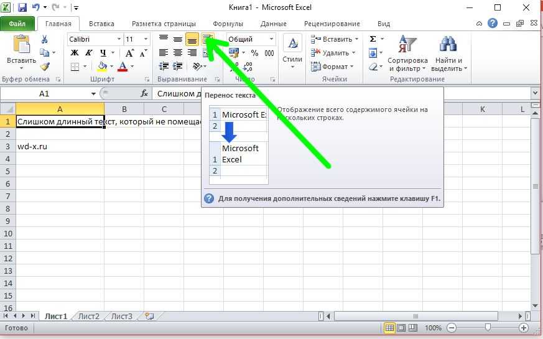Copy selection using the copy icon
This screenshot has height=339, width=543.
pos(44,53)
